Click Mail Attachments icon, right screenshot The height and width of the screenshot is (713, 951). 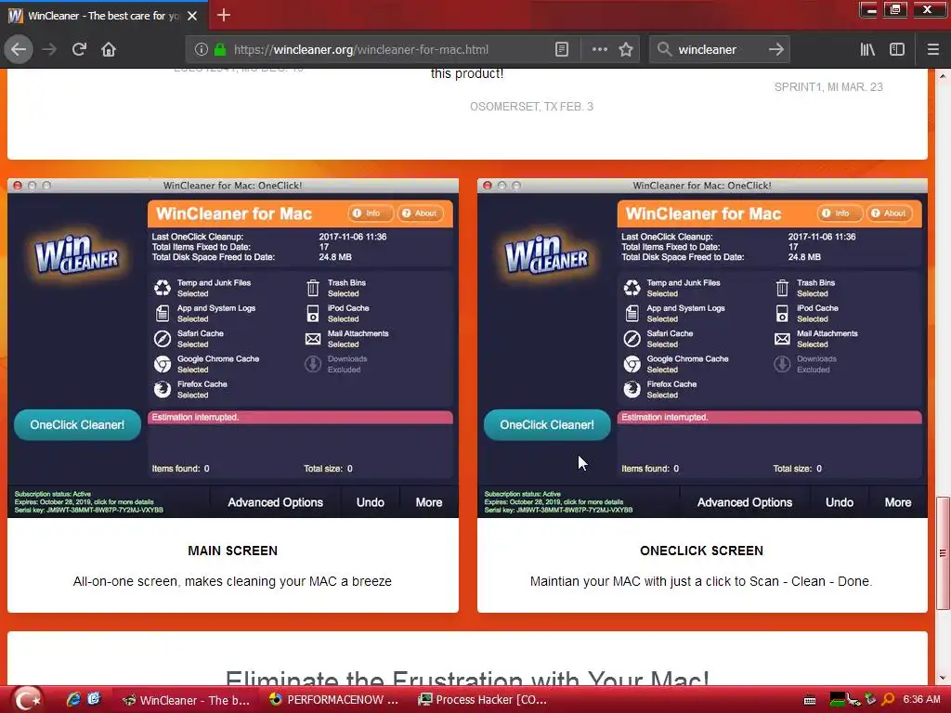tap(782, 338)
